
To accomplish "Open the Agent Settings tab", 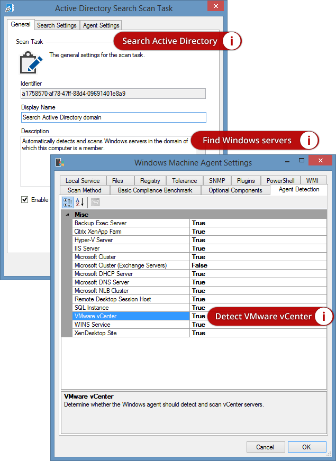I will pos(101,25).
